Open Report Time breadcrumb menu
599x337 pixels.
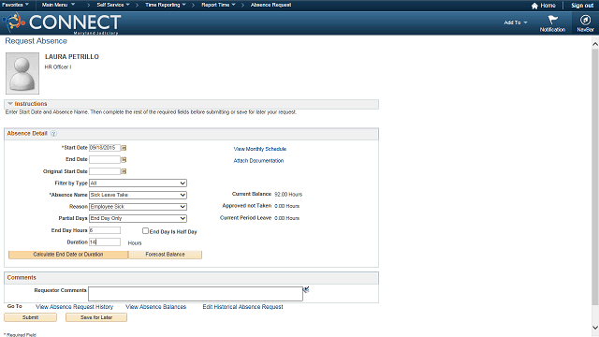(218, 5)
